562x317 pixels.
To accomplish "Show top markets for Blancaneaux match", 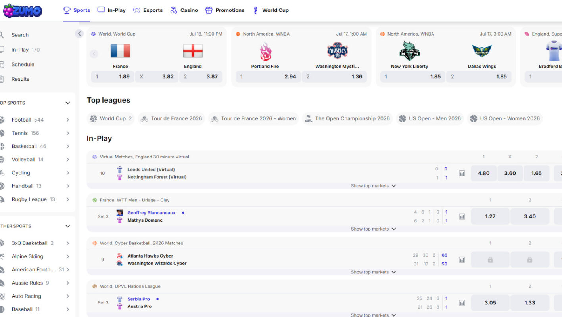I will coord(373,229).
